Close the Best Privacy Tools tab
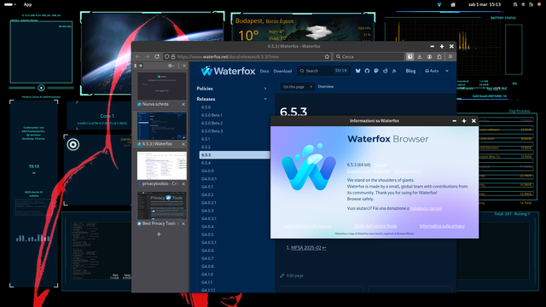Image resolution: width=546 pixels, height=307 pixels. click(183, 223)
